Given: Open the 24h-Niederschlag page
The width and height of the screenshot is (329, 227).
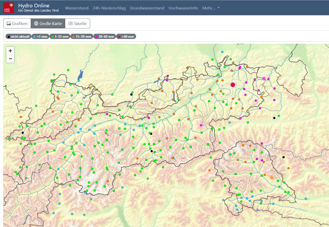Looking at the screenshot, I should pos(109,8).
